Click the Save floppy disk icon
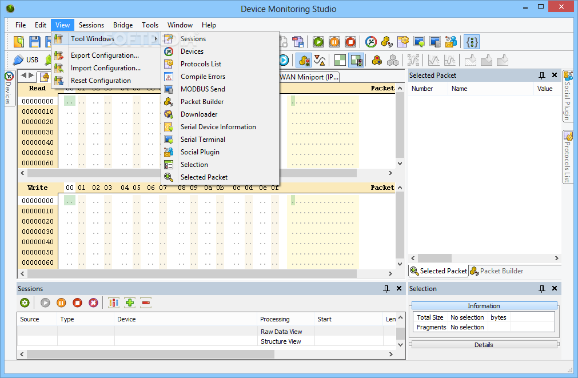 [35, 42]
